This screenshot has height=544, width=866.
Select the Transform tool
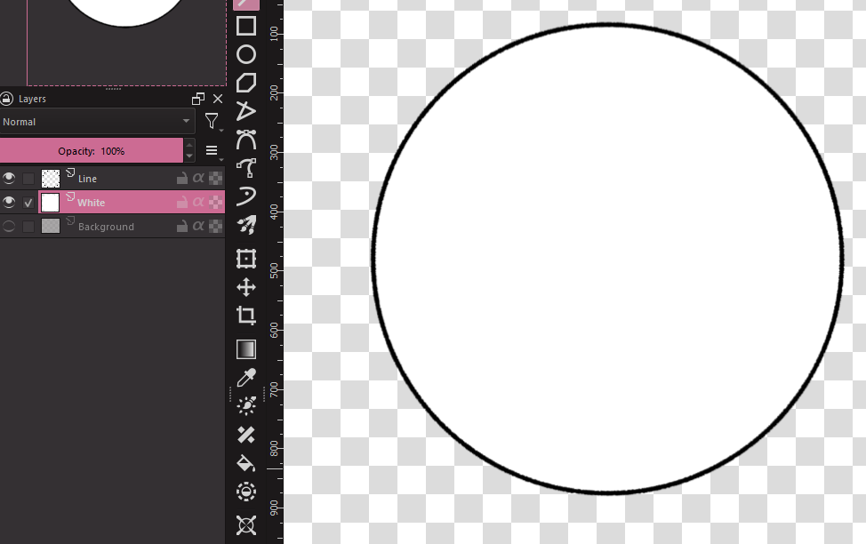point(246,259)
